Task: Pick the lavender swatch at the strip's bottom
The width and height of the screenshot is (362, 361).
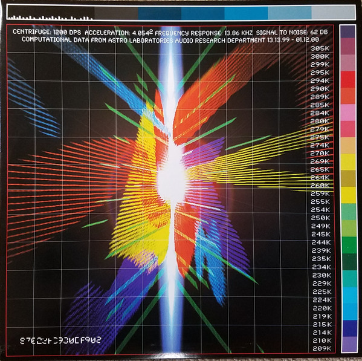Action: (x=350, y=344)
